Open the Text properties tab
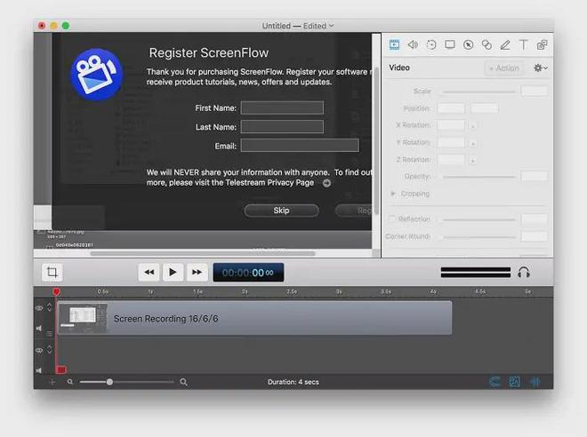587x437 pixels. [x=523, y=44]
